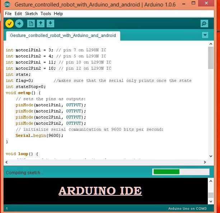Click comment about initializing serial communication
The height and width of the screenshot is (213, 220).
(90, 129)
